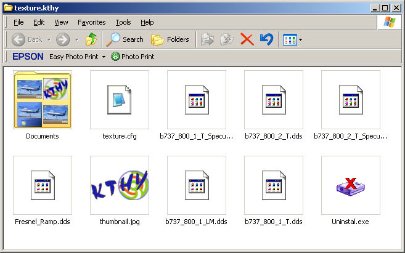Select the b737_800_2_T.dds file icon

click(x=274, y=100)
